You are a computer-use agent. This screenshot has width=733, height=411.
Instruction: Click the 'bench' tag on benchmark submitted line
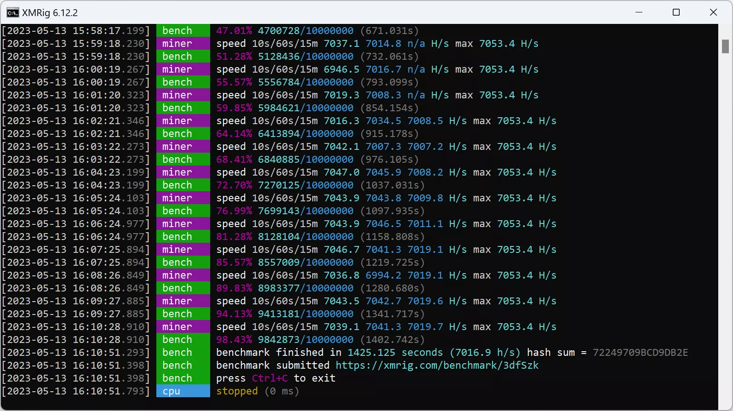[183, 365]
